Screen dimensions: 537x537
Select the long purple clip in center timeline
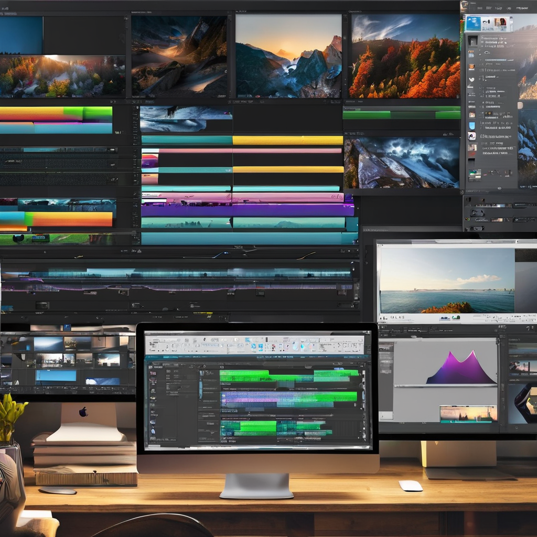coord(246,210)
